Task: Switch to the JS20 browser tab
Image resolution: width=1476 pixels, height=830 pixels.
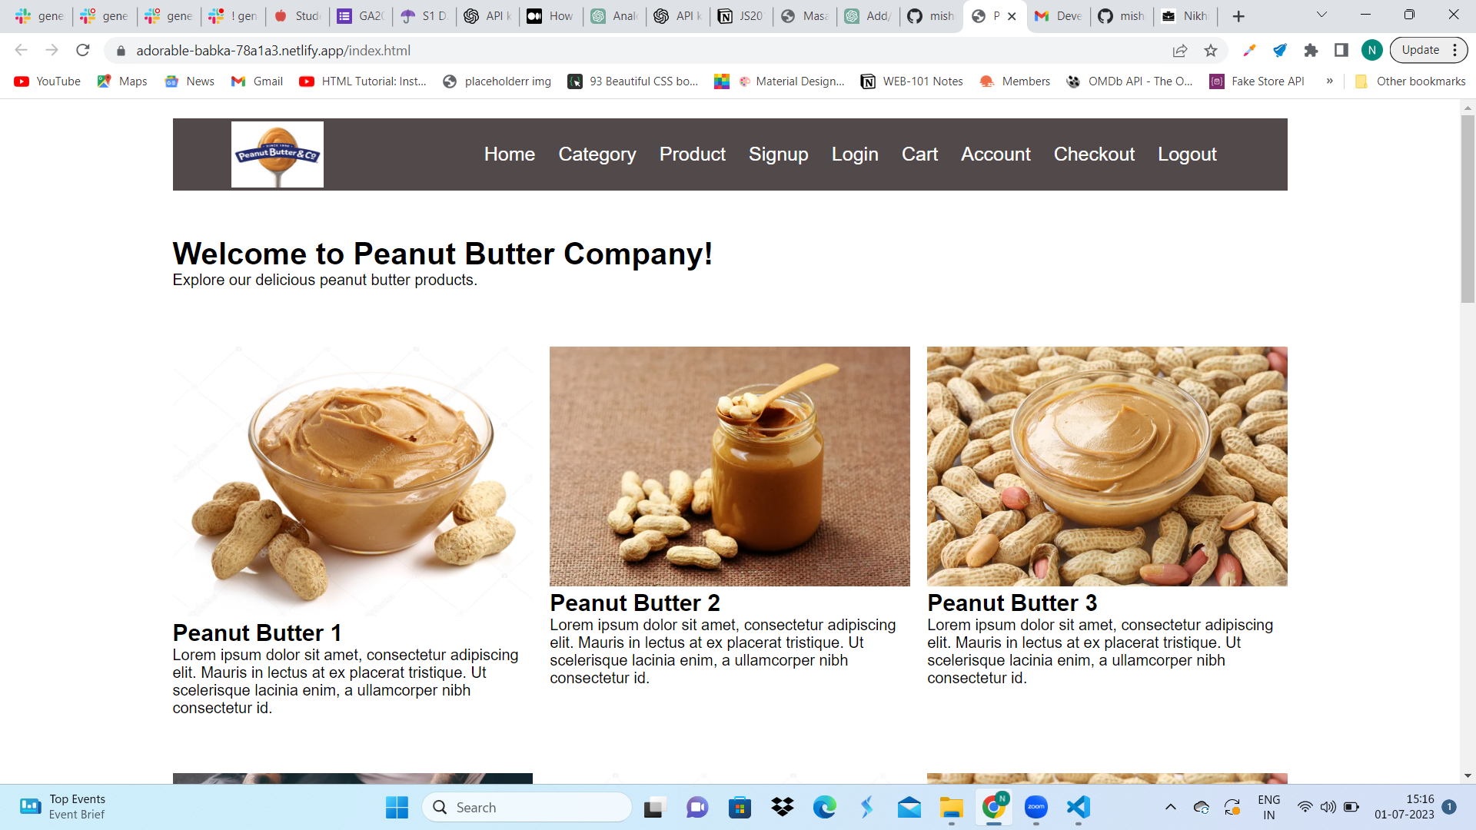Action: tap(740, 15)
